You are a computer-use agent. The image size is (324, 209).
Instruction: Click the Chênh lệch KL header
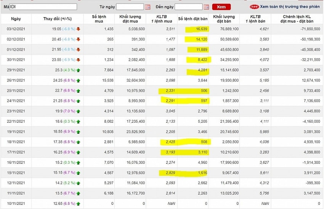coord(297,19)
